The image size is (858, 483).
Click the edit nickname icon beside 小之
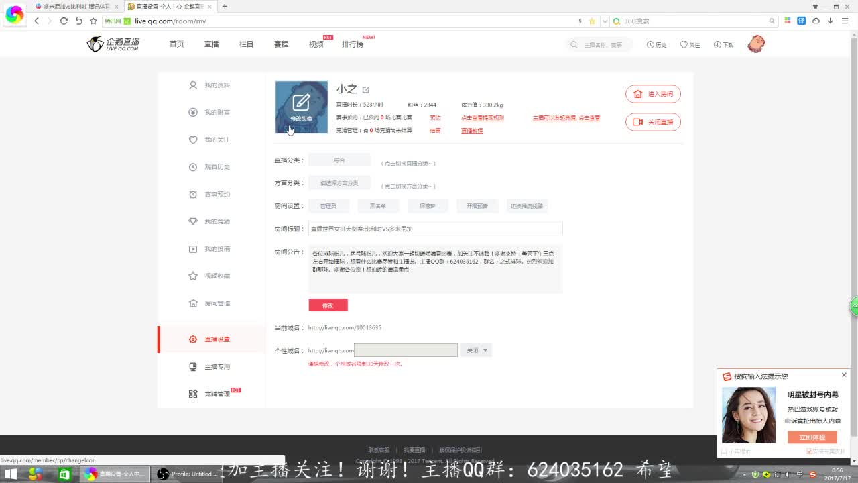click(366, 89)
